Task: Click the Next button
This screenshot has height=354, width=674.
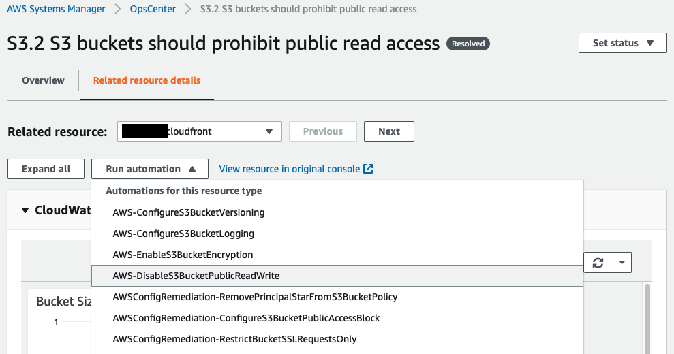Action: click(389, 131)
